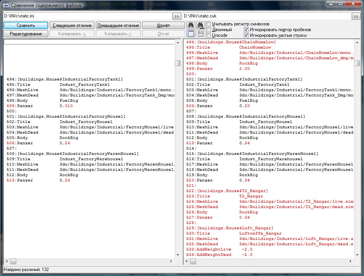Click the right file path field static.cuk
Viewport: 364px width, 276px height.
point(267,16)
